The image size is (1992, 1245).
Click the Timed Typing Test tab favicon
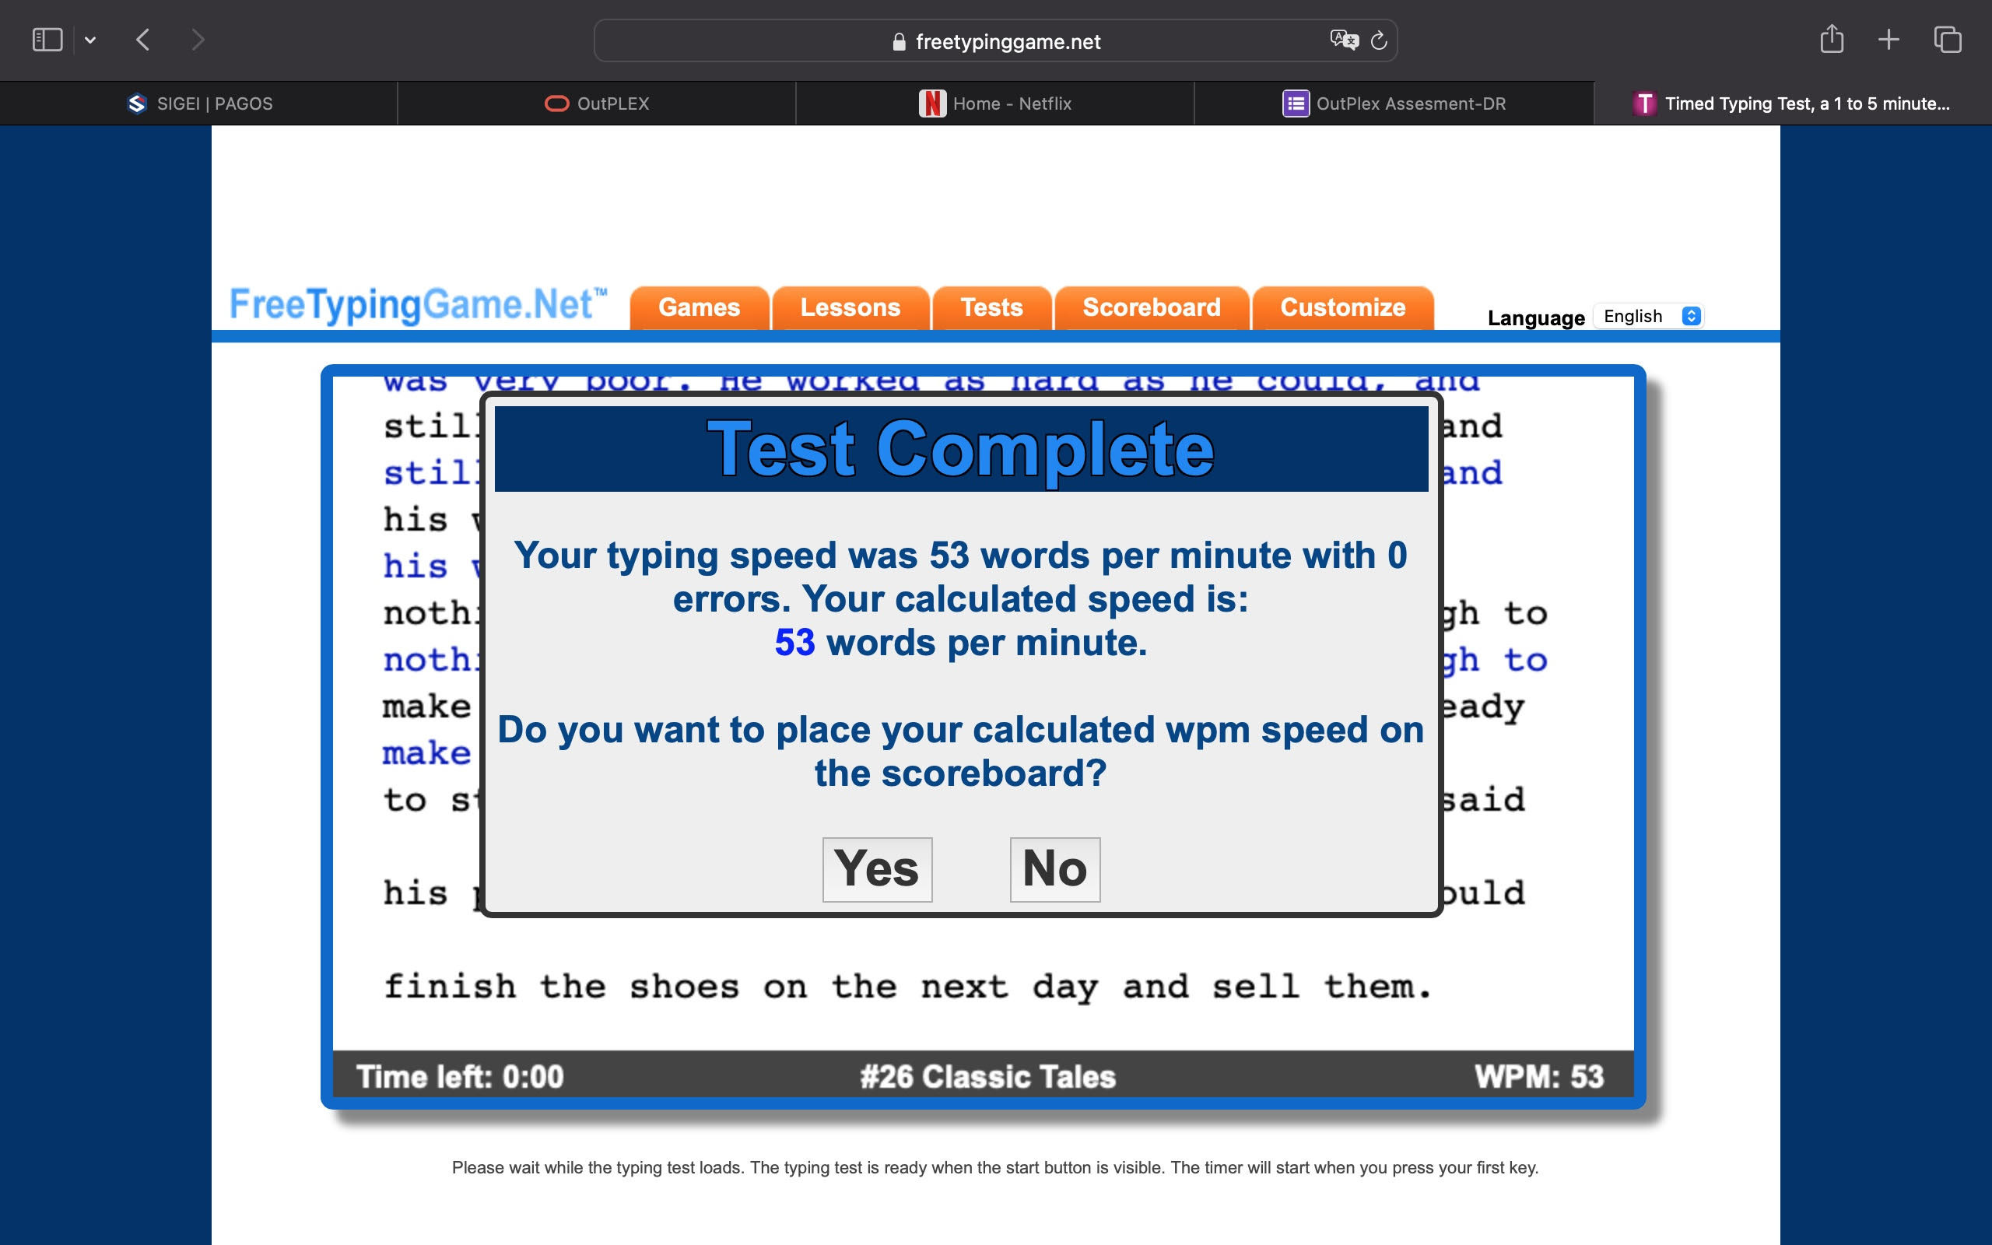coord(1646,103)
